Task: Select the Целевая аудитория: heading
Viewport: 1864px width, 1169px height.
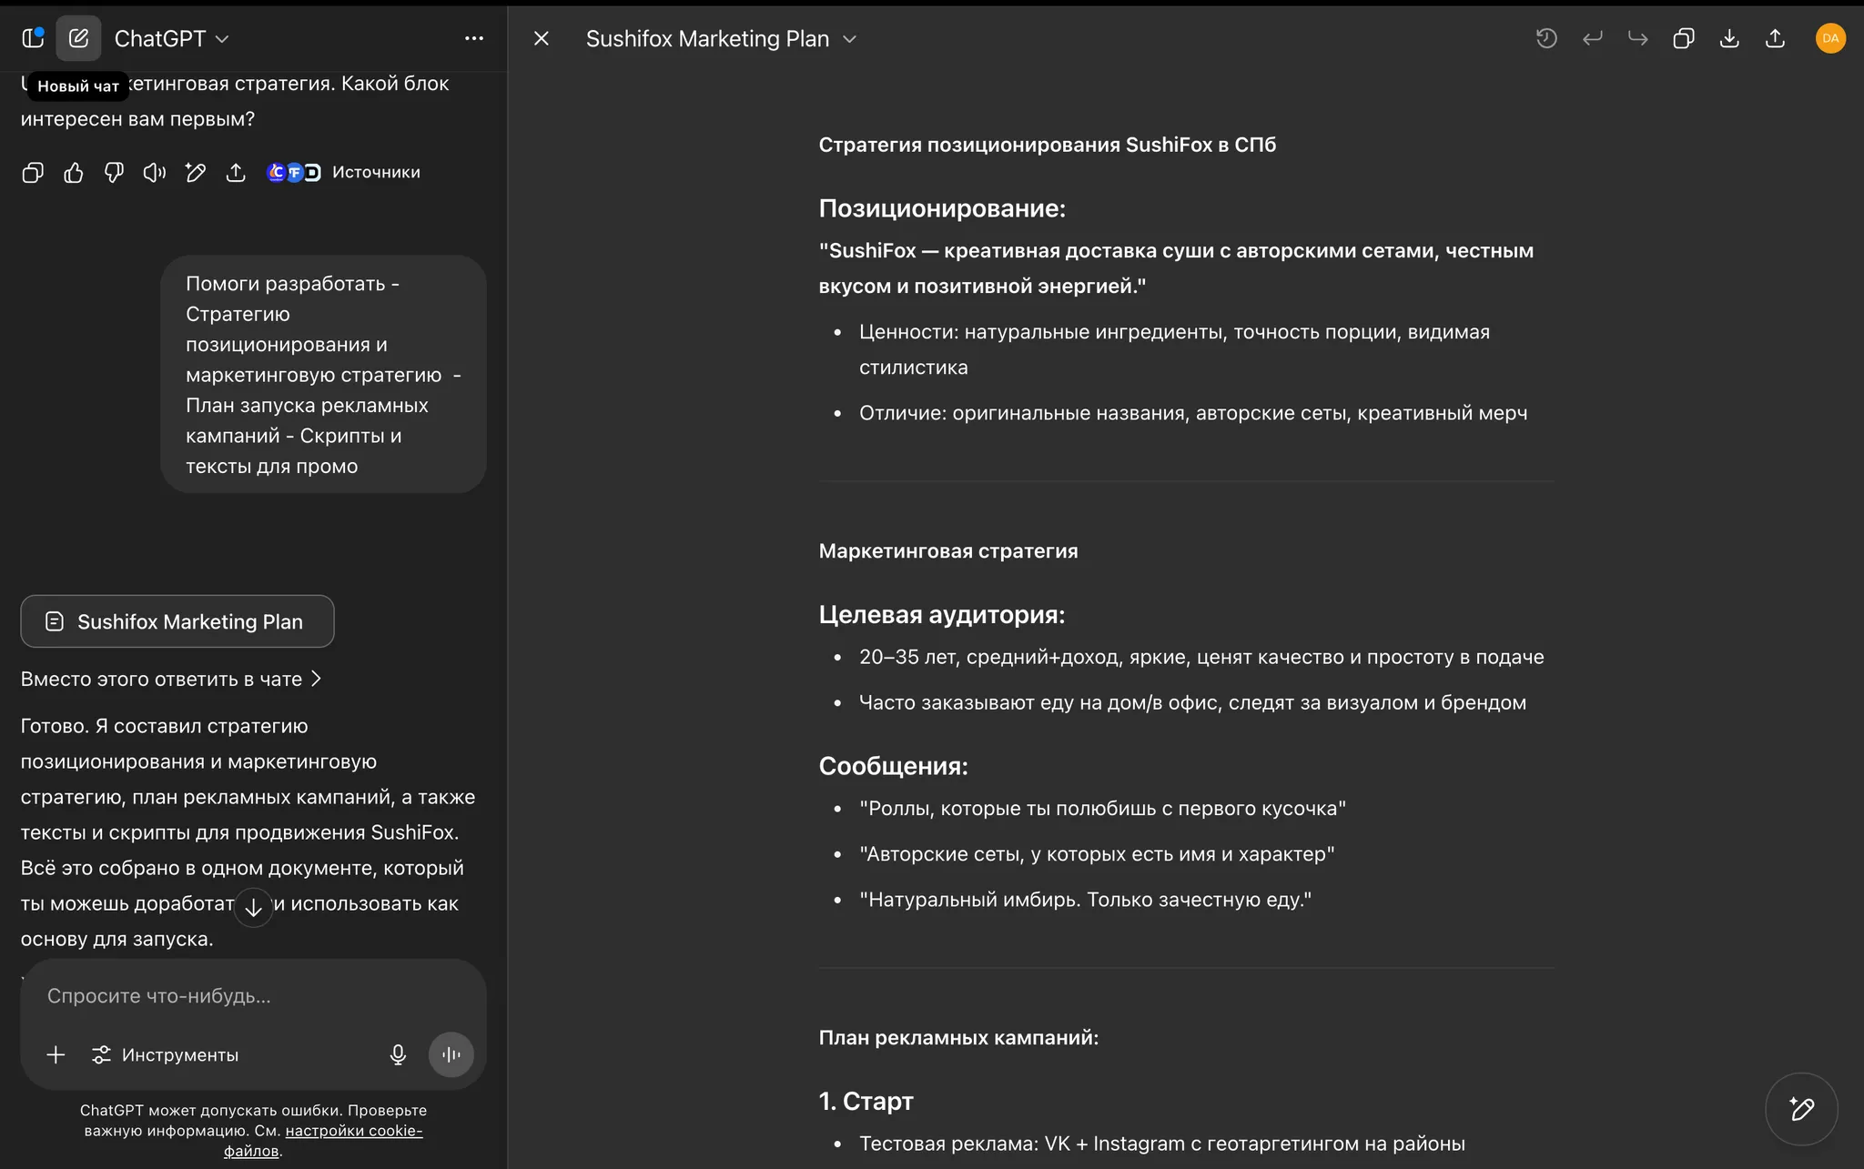Action: (x=942, y=615)
